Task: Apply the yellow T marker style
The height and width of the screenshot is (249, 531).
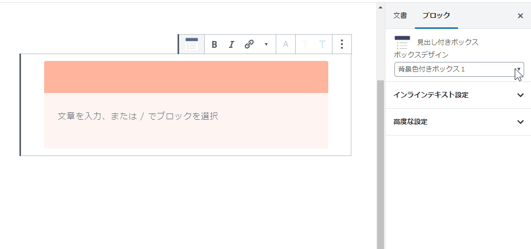Action: 305,44
